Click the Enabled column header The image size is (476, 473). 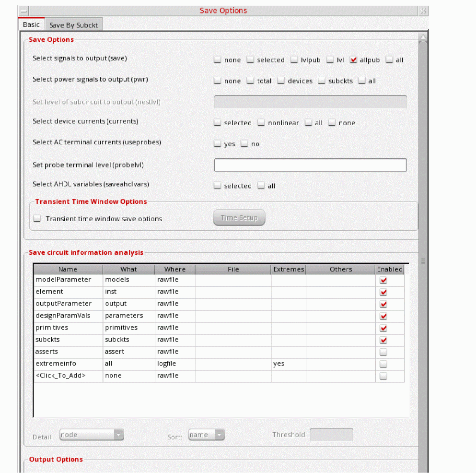(389, 269)
